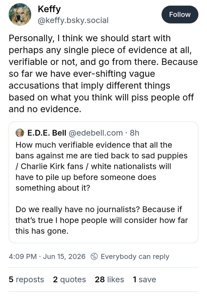Click the Follow button
This screenshot has width=207, height=296.
tap(180, 14)
